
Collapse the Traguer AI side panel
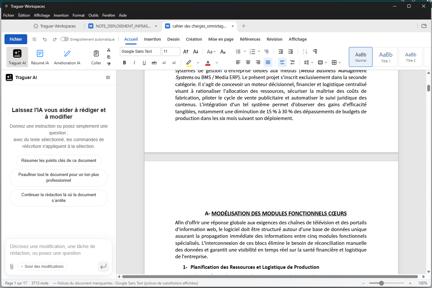[108, 77]
